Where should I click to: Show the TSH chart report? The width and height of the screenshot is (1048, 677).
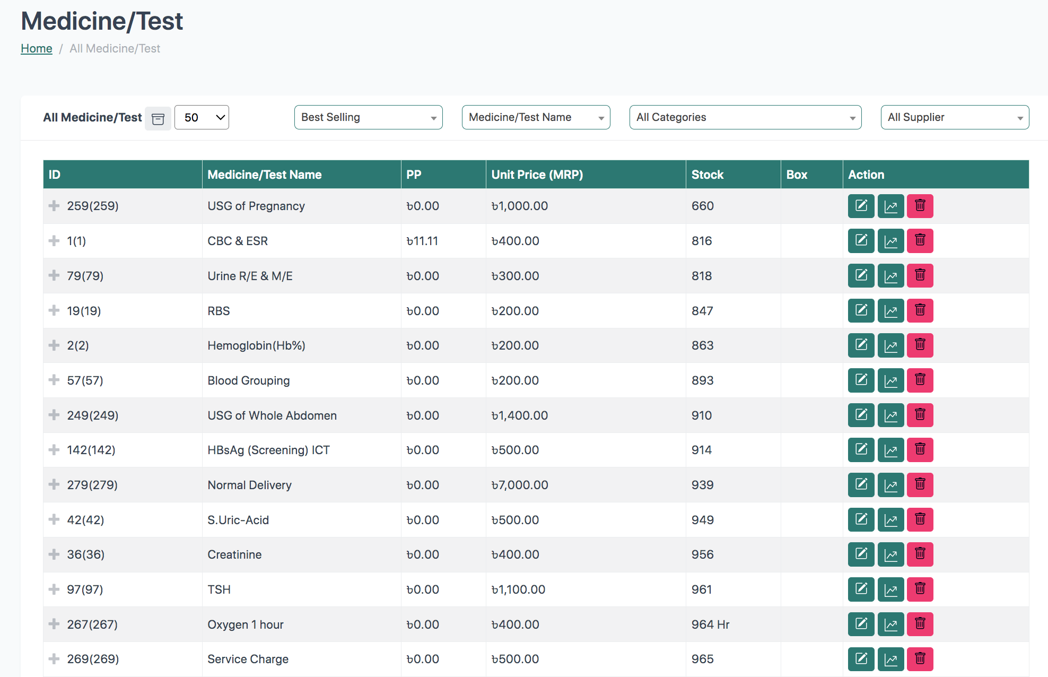890,589
